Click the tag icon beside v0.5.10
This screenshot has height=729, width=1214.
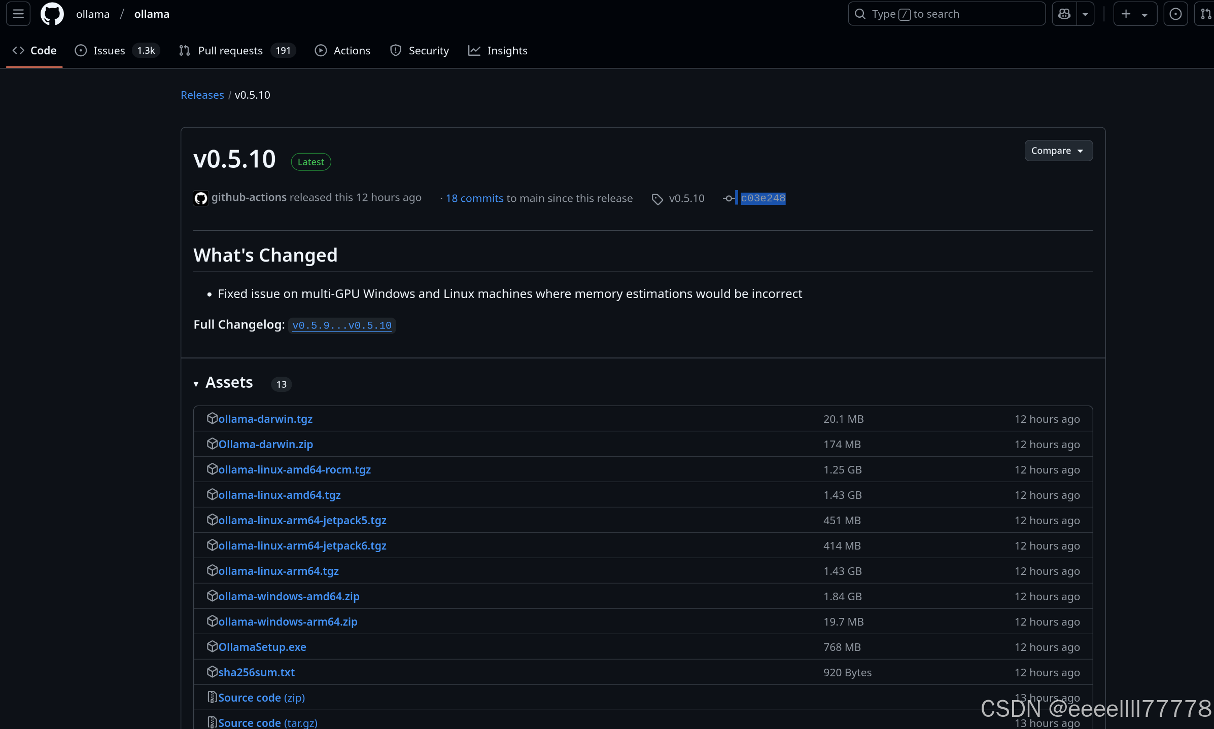click(657, 199)
